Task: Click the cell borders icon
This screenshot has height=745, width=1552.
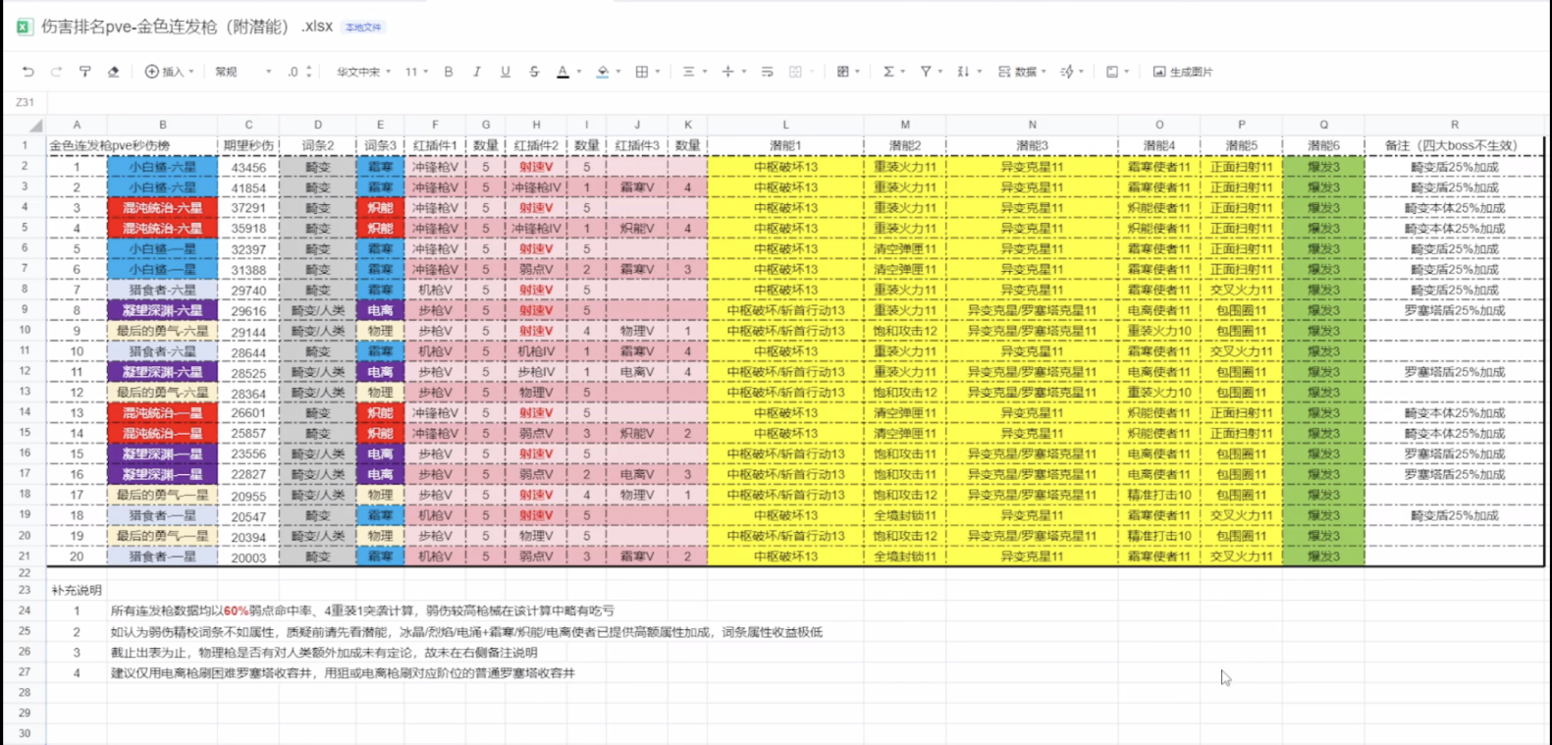Action: coord(642,72)
